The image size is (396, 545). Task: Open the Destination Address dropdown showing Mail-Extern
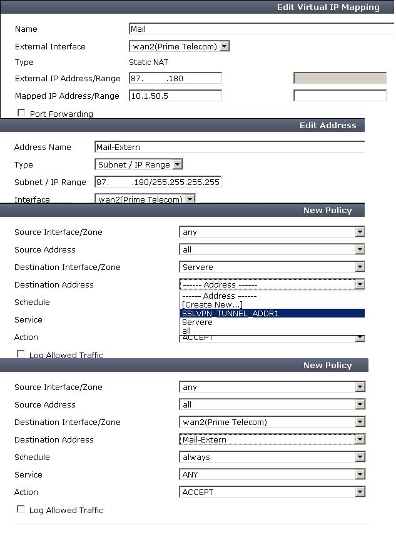pyautogui.click(x=360, y=439)
